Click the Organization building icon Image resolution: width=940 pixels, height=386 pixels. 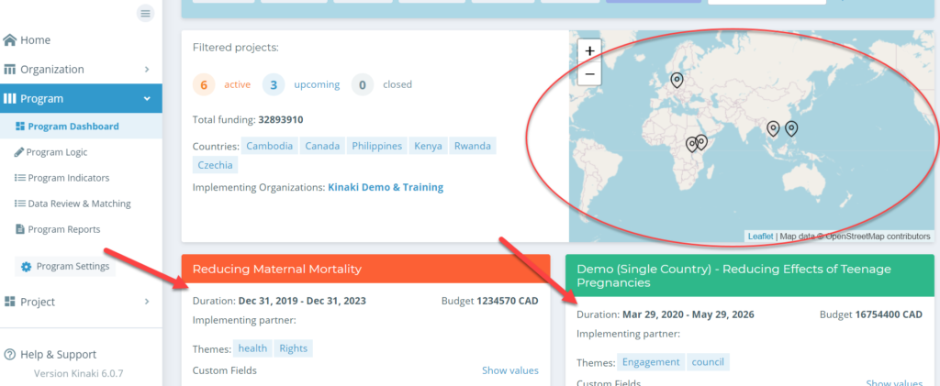[9, 70]
